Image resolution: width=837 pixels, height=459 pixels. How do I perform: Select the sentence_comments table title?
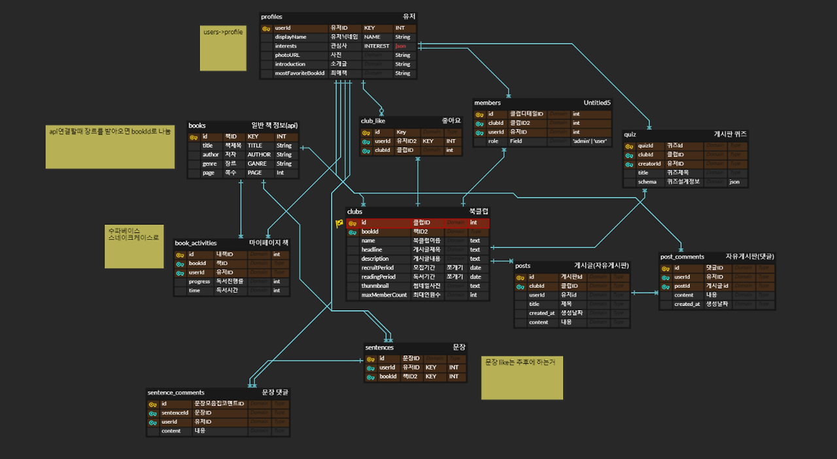coord(176,392)
